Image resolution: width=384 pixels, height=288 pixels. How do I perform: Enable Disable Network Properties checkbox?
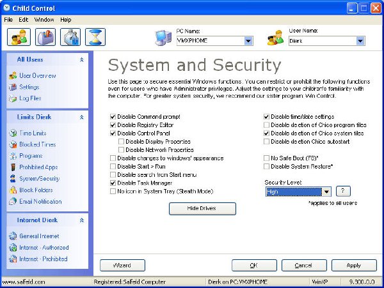[121, 149]
